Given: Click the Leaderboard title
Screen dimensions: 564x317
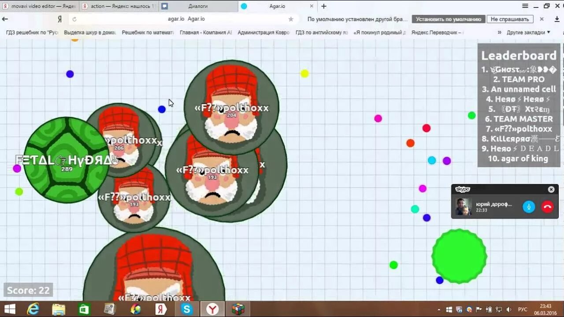Looking at the screenshot, I should click(x=519, y=55).
